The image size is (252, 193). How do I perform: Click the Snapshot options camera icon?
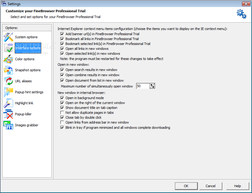click(8, 70)
